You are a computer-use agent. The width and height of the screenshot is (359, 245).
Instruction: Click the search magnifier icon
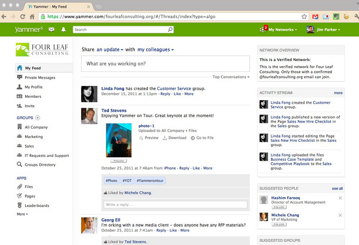tap(170, 29)
